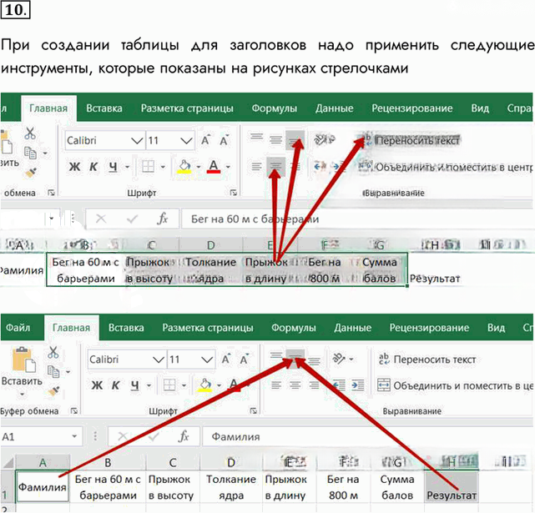Open Рецензирование tab in upper Excel screenshot
The height and width of the screenshot is (513, 535).
(x=411, y=108)
